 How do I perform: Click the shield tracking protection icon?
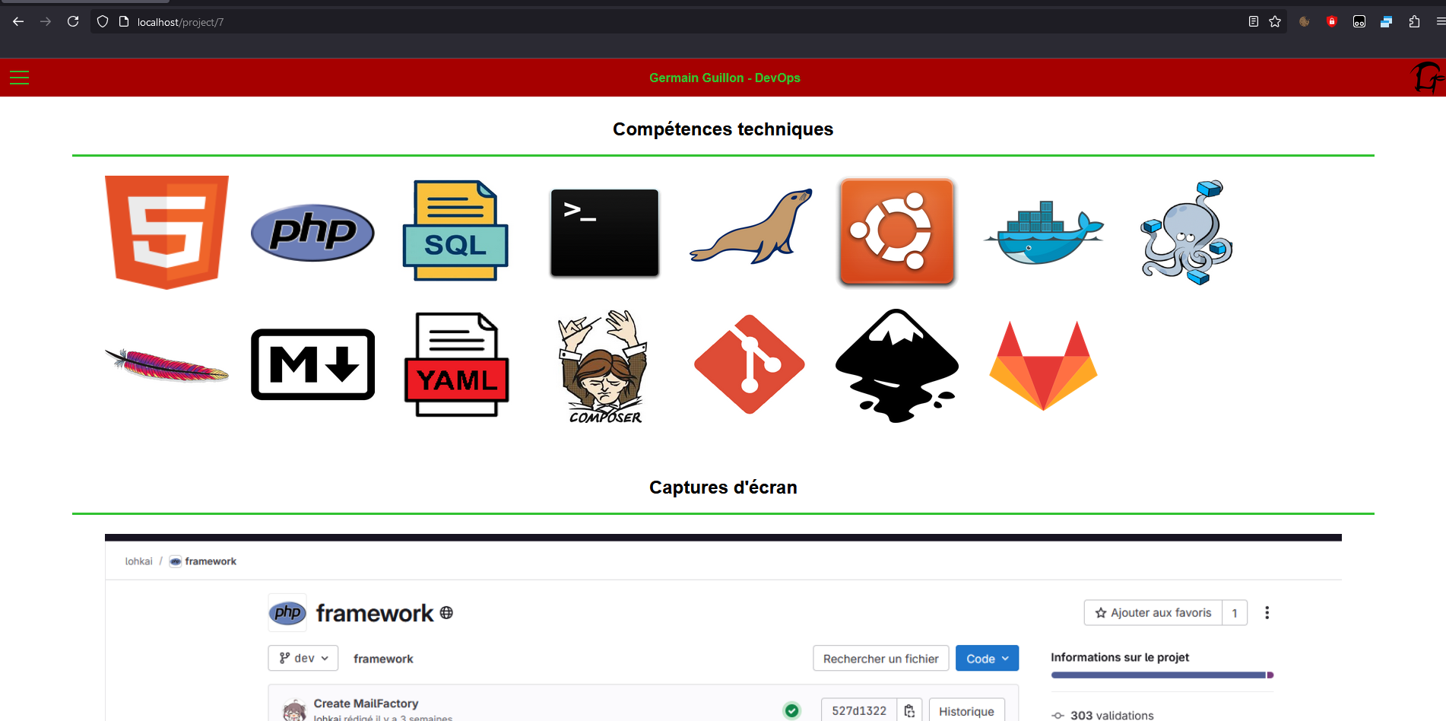103,21
